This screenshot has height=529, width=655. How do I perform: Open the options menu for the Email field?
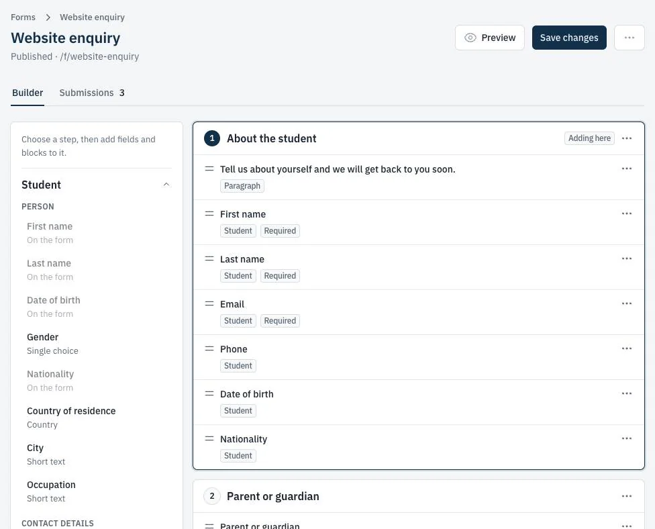coord(627,304)
